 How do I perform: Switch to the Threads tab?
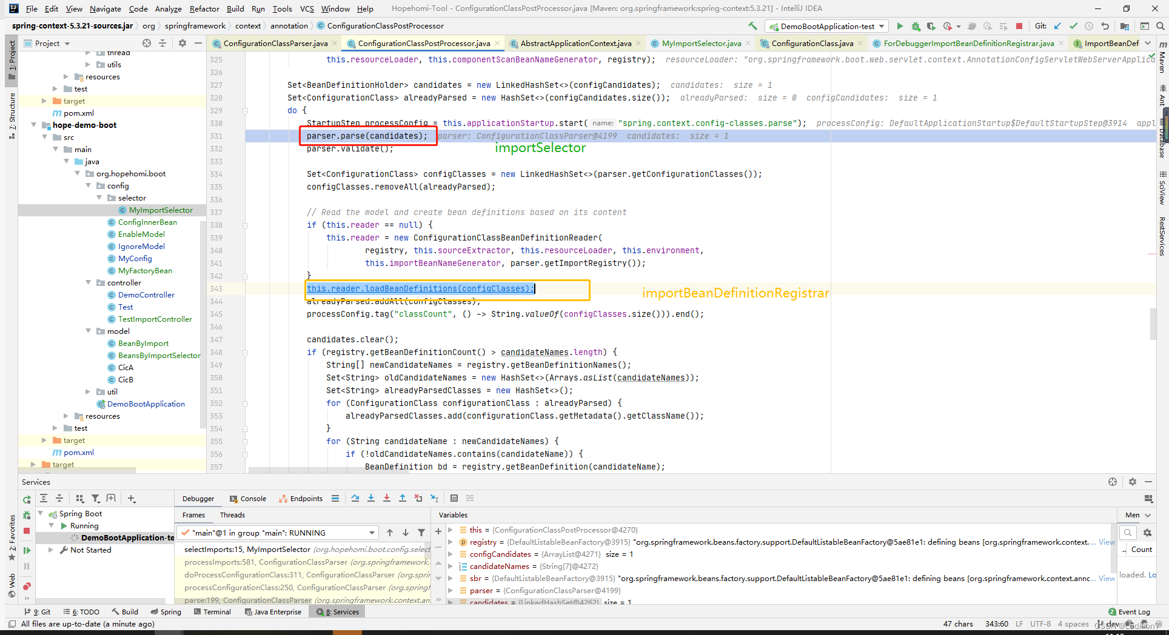232,514
